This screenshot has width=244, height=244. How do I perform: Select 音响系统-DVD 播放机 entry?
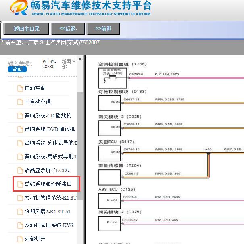click(x=50, y=129)
